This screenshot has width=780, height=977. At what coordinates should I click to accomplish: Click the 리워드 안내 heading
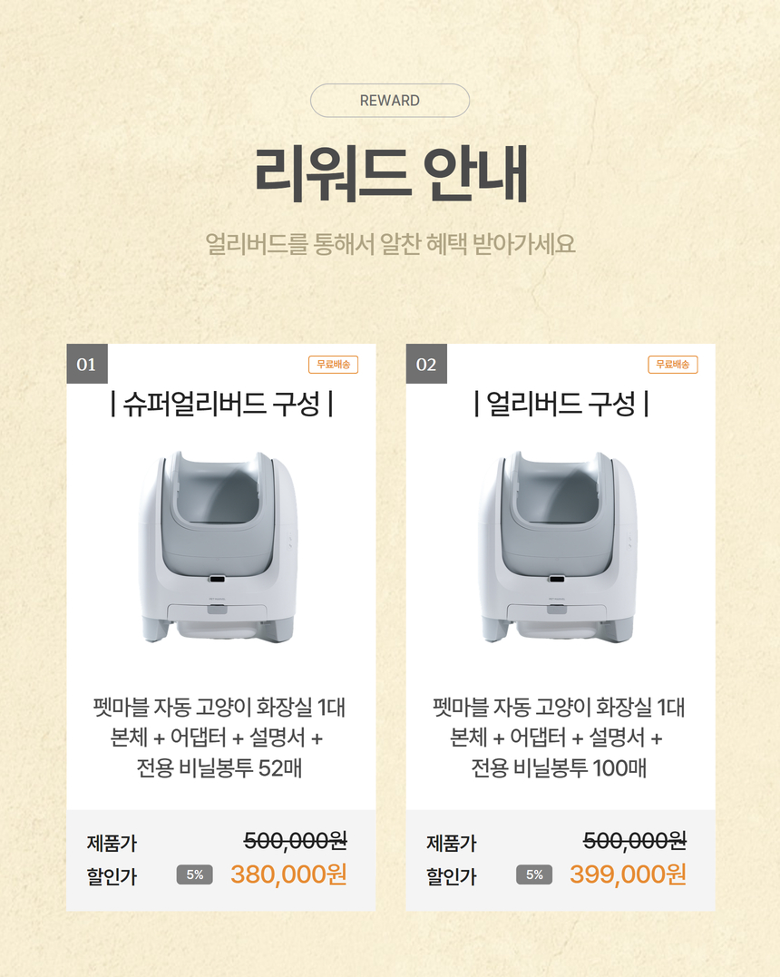tap(391, 174)
